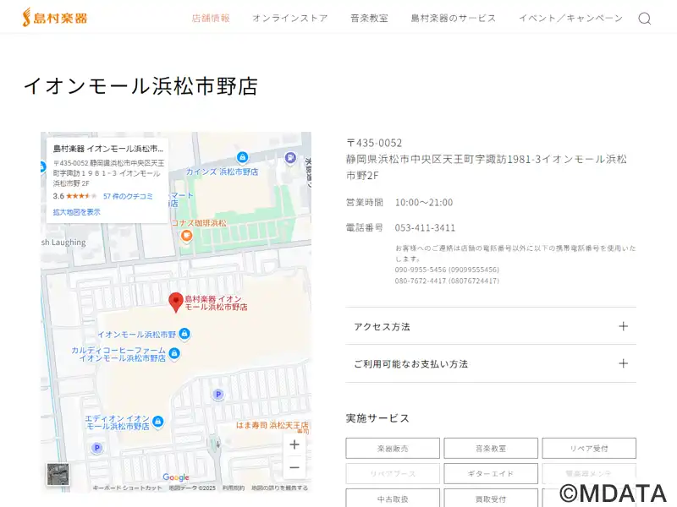The image size is (677, 507).
Task: Click the opening hours 10:00～21:00
Action: 424,202
